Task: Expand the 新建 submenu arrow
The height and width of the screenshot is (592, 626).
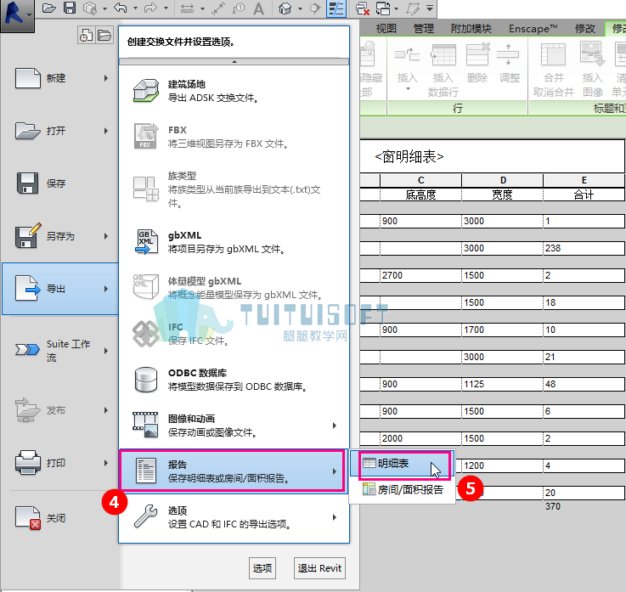Action: coord(106,78)
